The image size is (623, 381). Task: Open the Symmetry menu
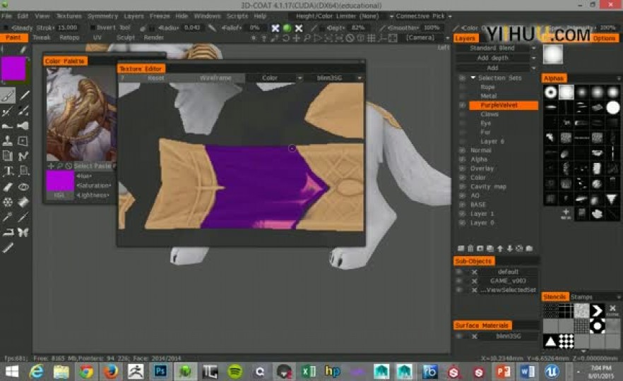(102, 16)
